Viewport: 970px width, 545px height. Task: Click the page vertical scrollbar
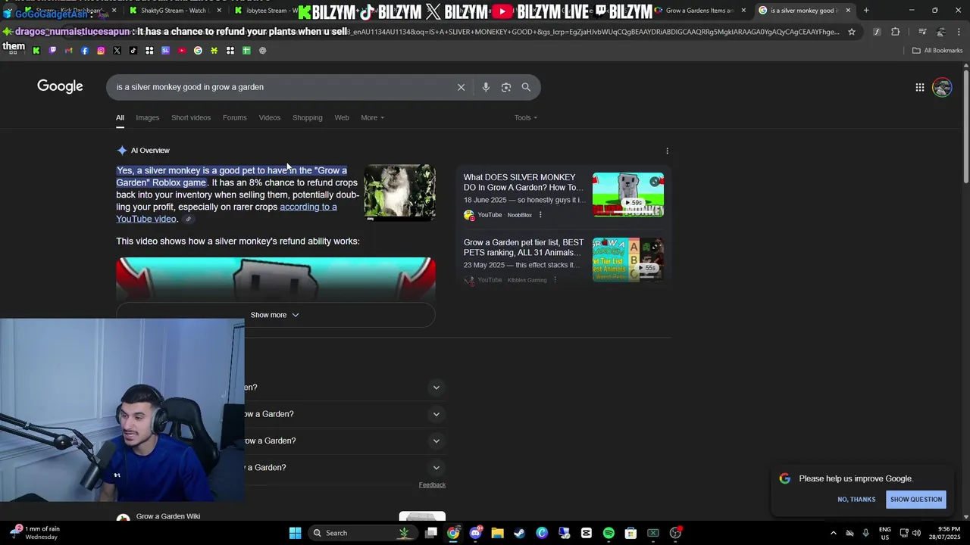[x=965, y=125]
